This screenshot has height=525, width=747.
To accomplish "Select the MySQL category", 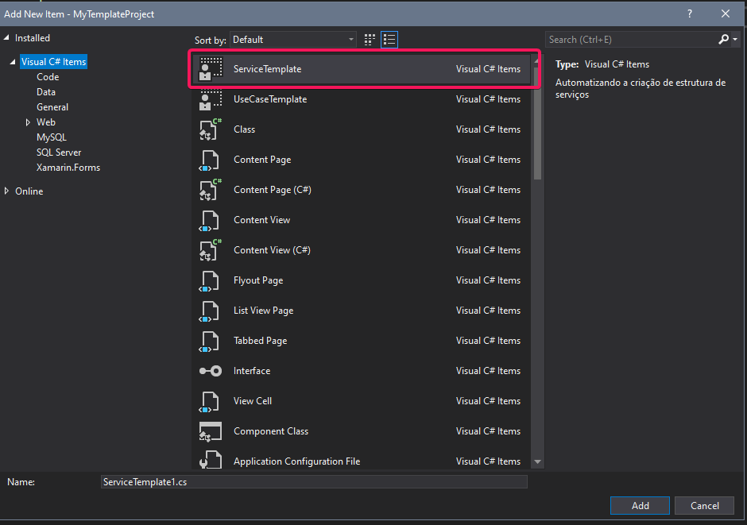I will [x=52, y=137].
